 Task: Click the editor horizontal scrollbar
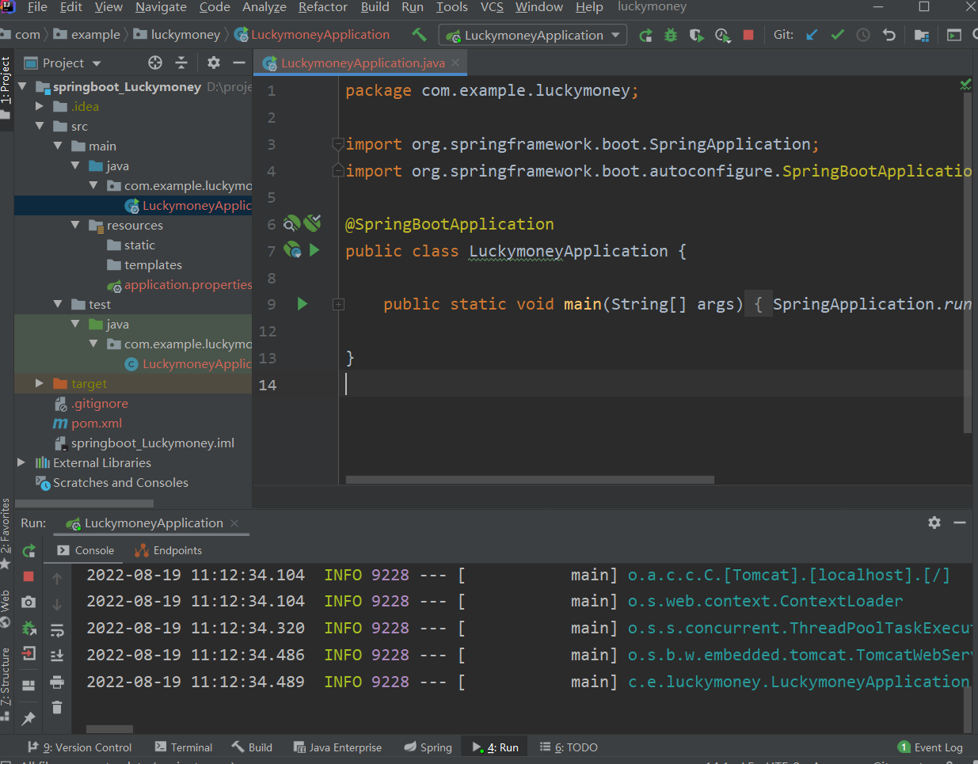(530, 480)
